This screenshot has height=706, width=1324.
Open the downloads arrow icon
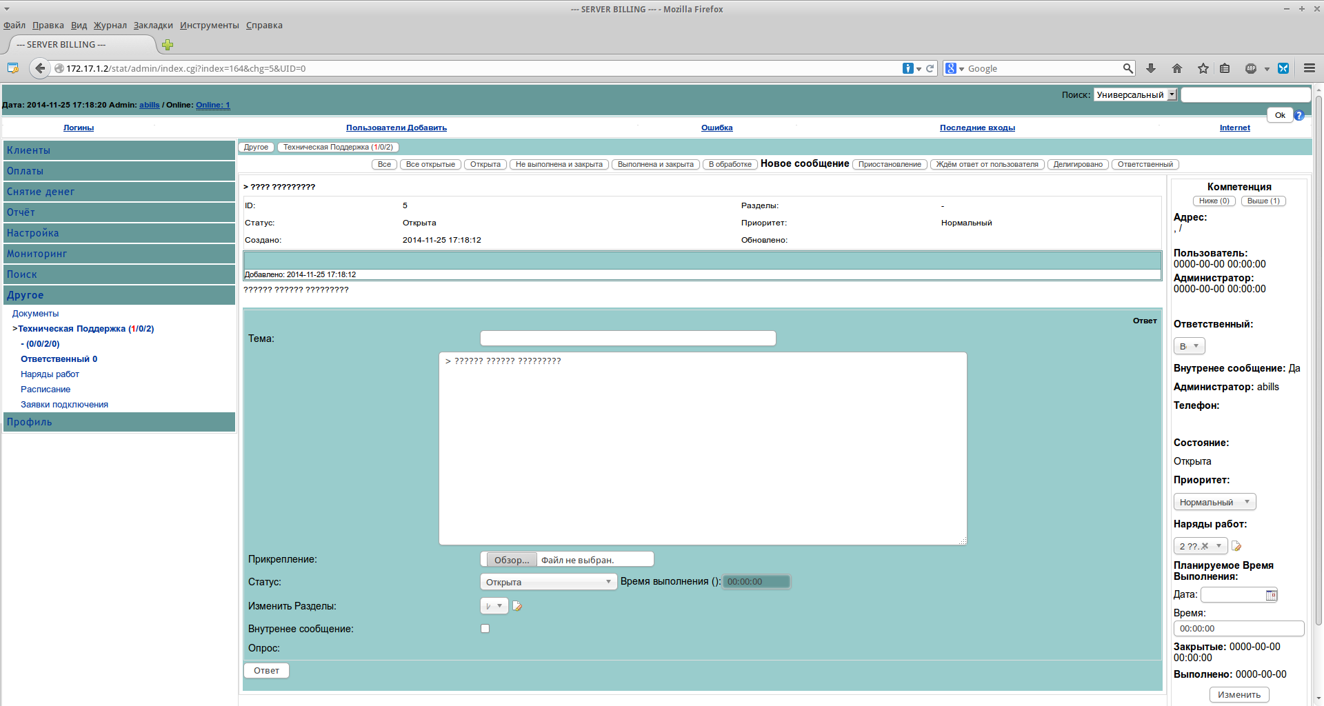click(x=1151, y=68)
